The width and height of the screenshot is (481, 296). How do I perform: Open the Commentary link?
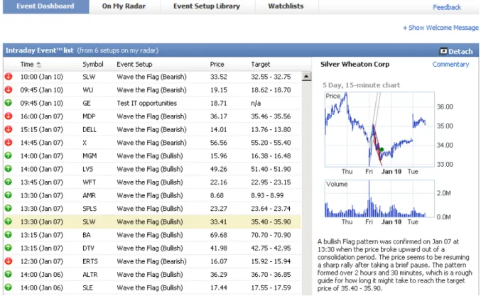[x=450, y=65]
